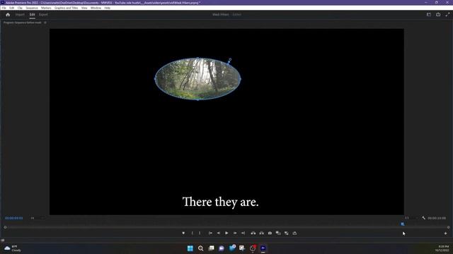Click the mask's right control point
Image resolution: width=453 pixels, height=254 pixels.
(241, 78)
